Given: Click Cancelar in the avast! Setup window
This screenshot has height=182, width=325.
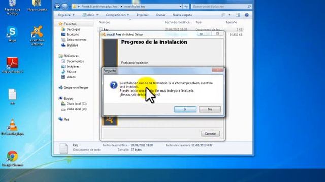Looking at the screenshot, I should pos(210,134).
